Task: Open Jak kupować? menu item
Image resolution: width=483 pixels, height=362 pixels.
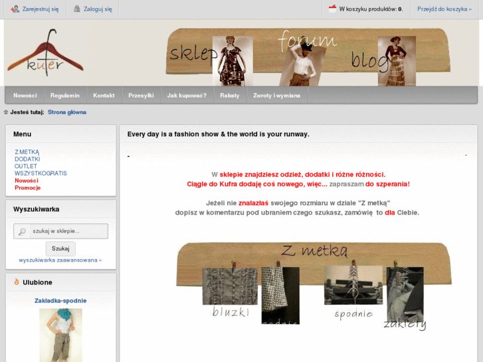Action: point(187,96)
